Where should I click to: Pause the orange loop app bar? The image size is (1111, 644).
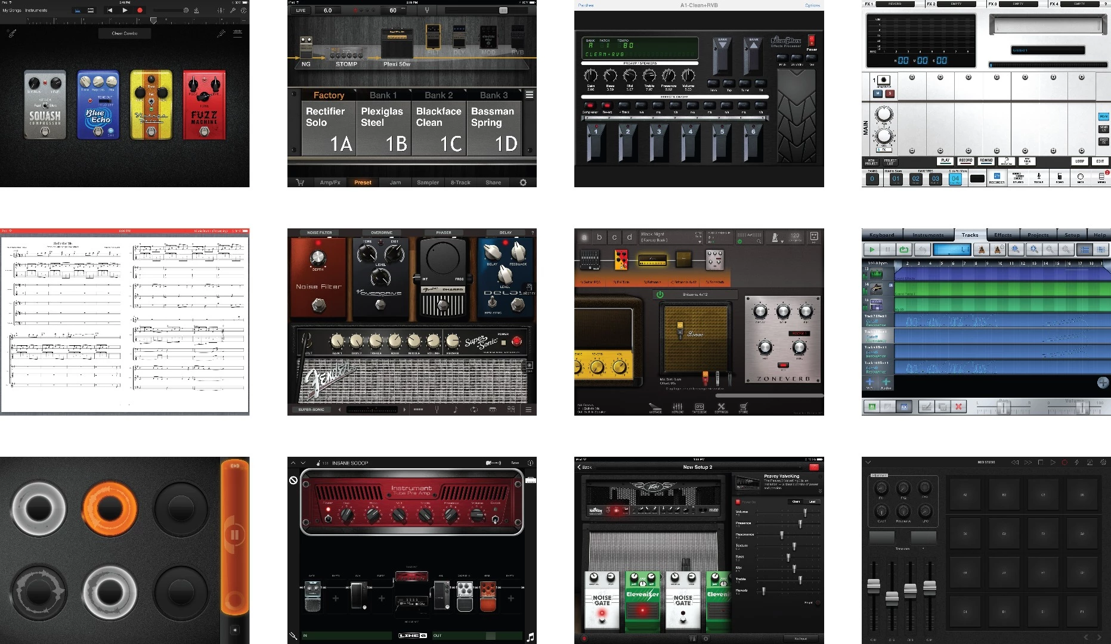(234, 534)
